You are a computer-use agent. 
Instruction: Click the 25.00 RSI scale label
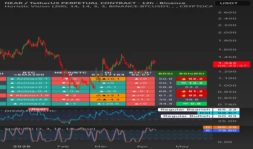coord(227,121)
